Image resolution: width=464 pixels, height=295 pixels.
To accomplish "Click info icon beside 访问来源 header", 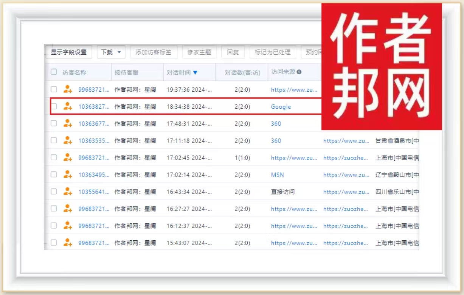I will coord(299,72).
